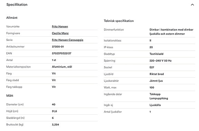199x131 pixels.
Task: Open the Fritz Hansen Caravaggio series link
Action: 67,40
